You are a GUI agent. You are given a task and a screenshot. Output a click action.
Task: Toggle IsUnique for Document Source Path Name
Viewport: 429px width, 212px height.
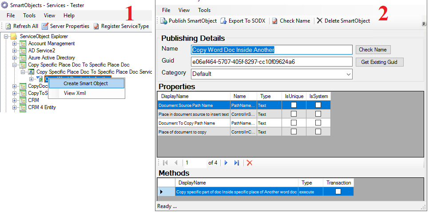click(x=294, y=105)
